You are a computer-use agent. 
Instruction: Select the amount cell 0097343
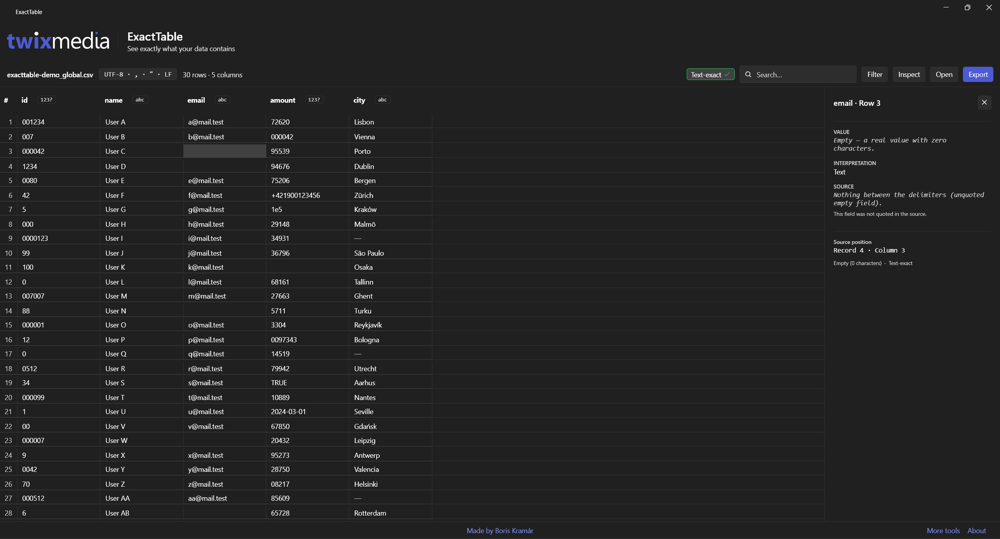point(307,340)
